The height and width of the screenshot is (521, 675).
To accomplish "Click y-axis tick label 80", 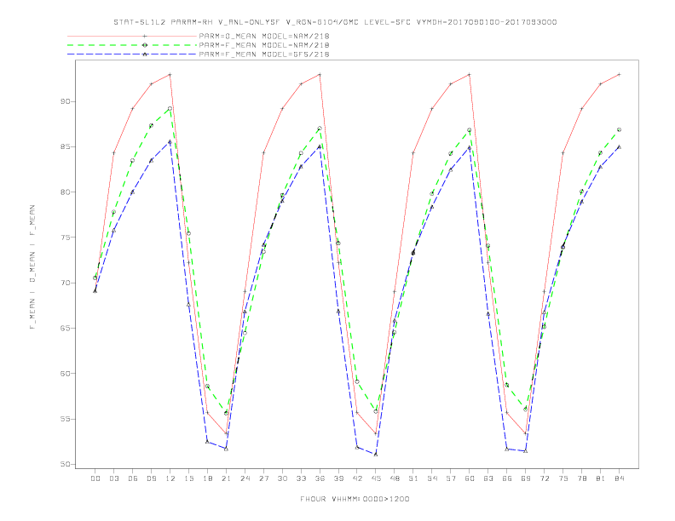I will 66,192.
